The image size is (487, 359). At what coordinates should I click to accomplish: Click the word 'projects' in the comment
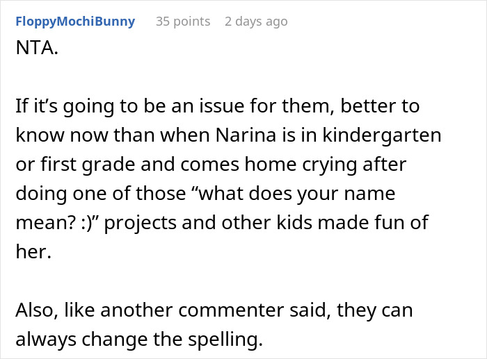(x=140, y=223)
